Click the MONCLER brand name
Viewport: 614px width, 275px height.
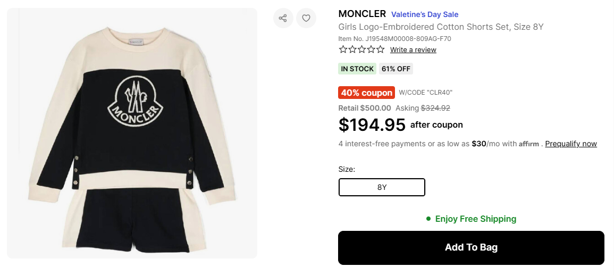[x=362, y=14]
